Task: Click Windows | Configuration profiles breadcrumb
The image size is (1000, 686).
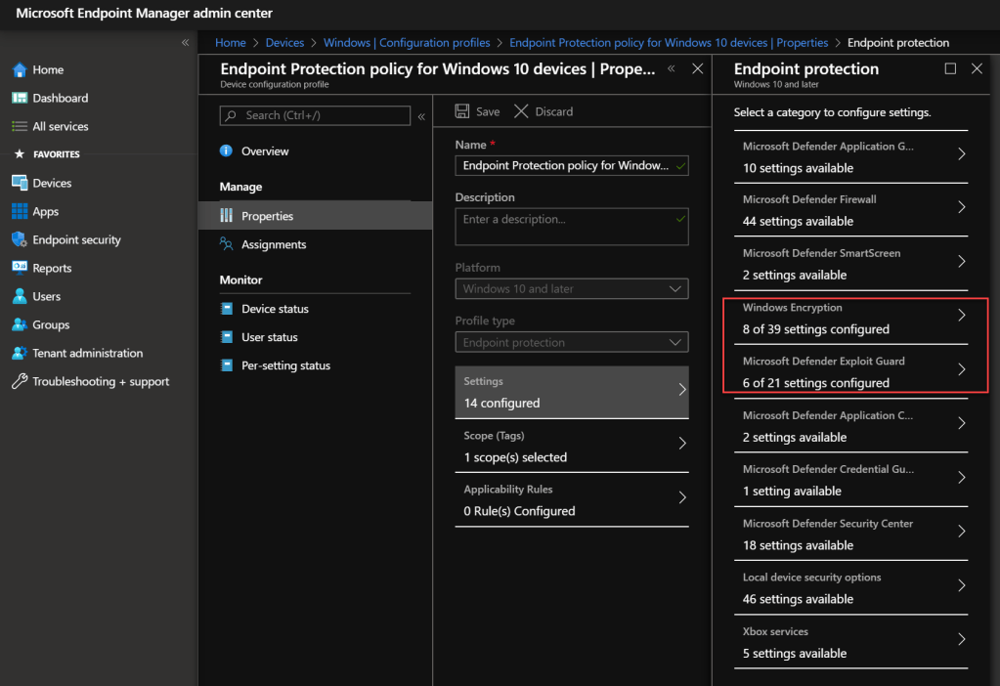Action: click(406, 43)
